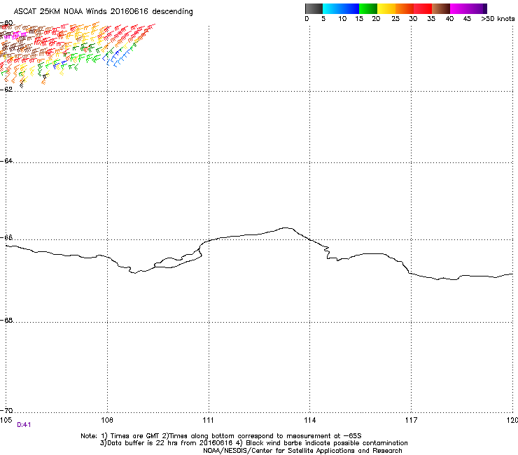Select the gray 0-5 knots legend swatch

pos(314,8)
